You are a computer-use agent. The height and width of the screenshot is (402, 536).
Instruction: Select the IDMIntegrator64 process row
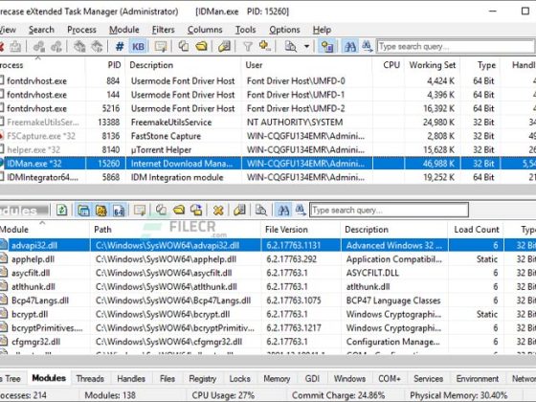(268, 177)
